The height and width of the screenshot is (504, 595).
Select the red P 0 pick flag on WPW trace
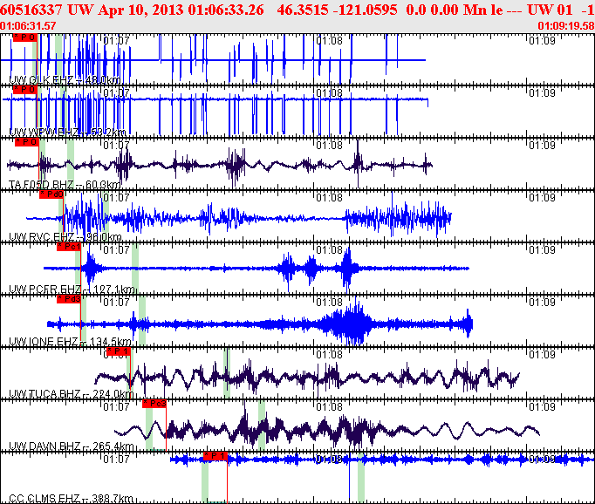[x=25, y=90]
